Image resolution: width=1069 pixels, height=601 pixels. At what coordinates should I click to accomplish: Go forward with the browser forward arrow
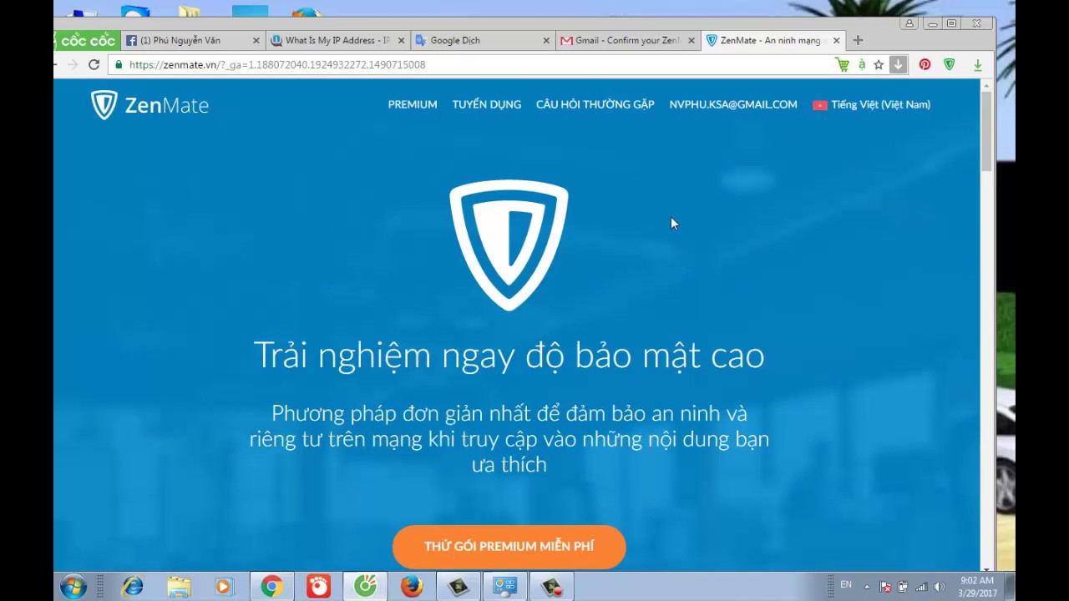pos(73,64)
